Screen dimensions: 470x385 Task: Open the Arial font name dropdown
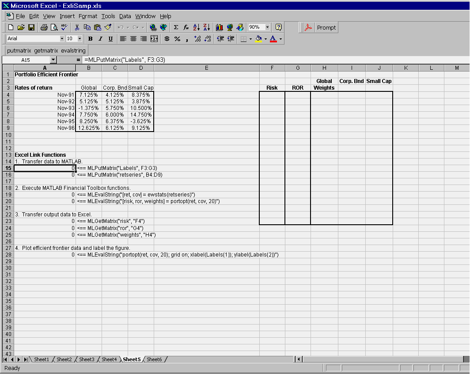(62, 39)
